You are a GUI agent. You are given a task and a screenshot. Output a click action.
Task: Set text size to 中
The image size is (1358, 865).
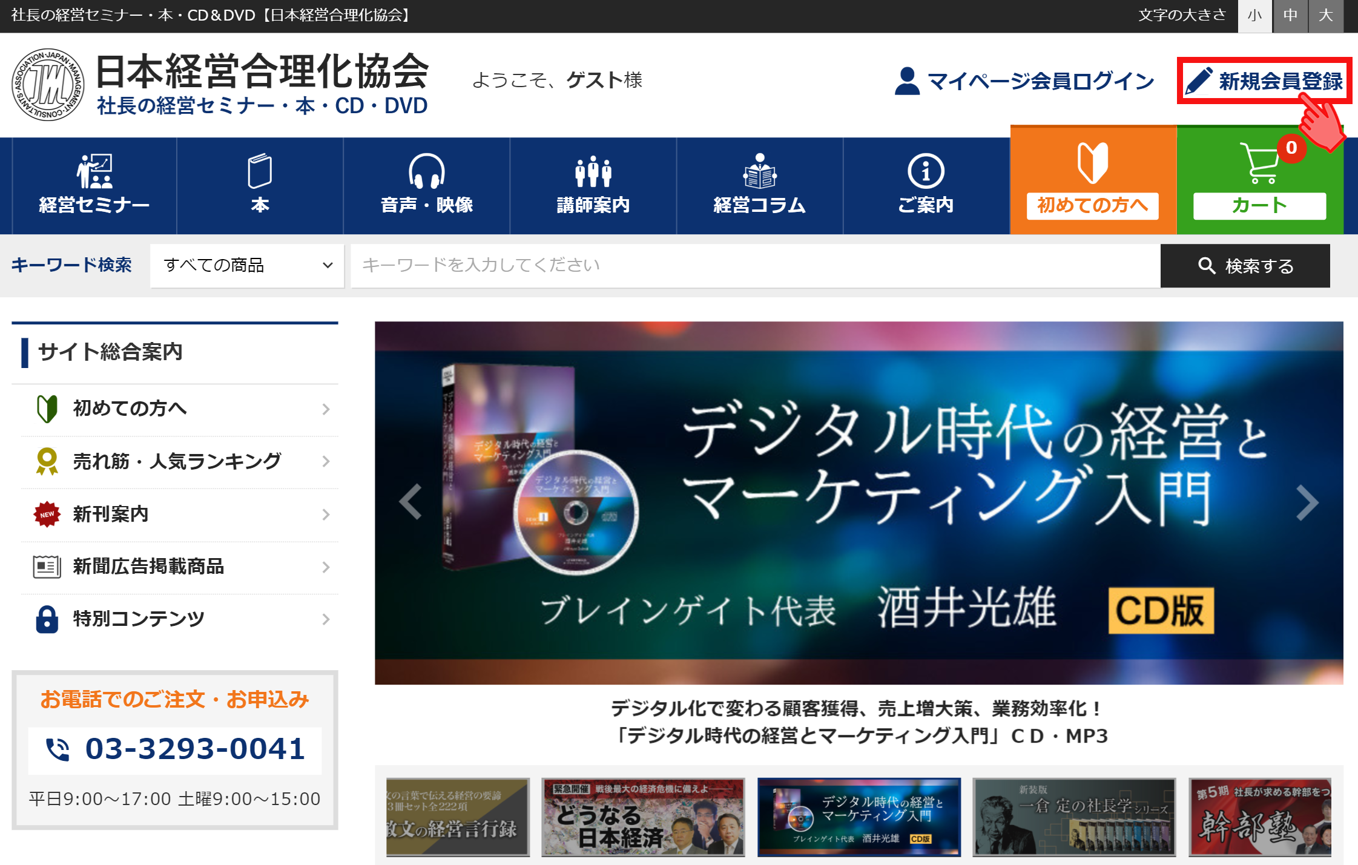coord(1290,16)
